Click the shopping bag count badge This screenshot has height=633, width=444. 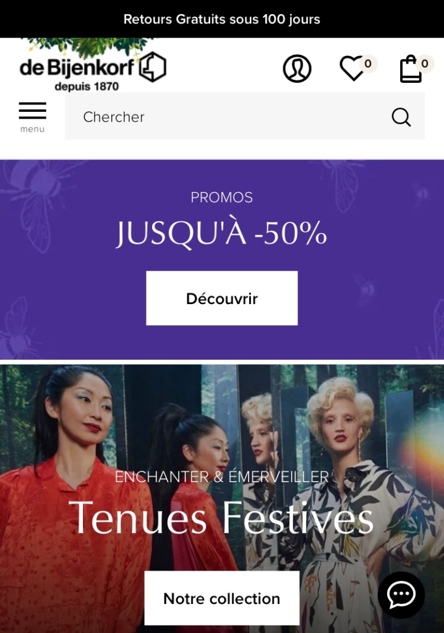tap(425, 64)
